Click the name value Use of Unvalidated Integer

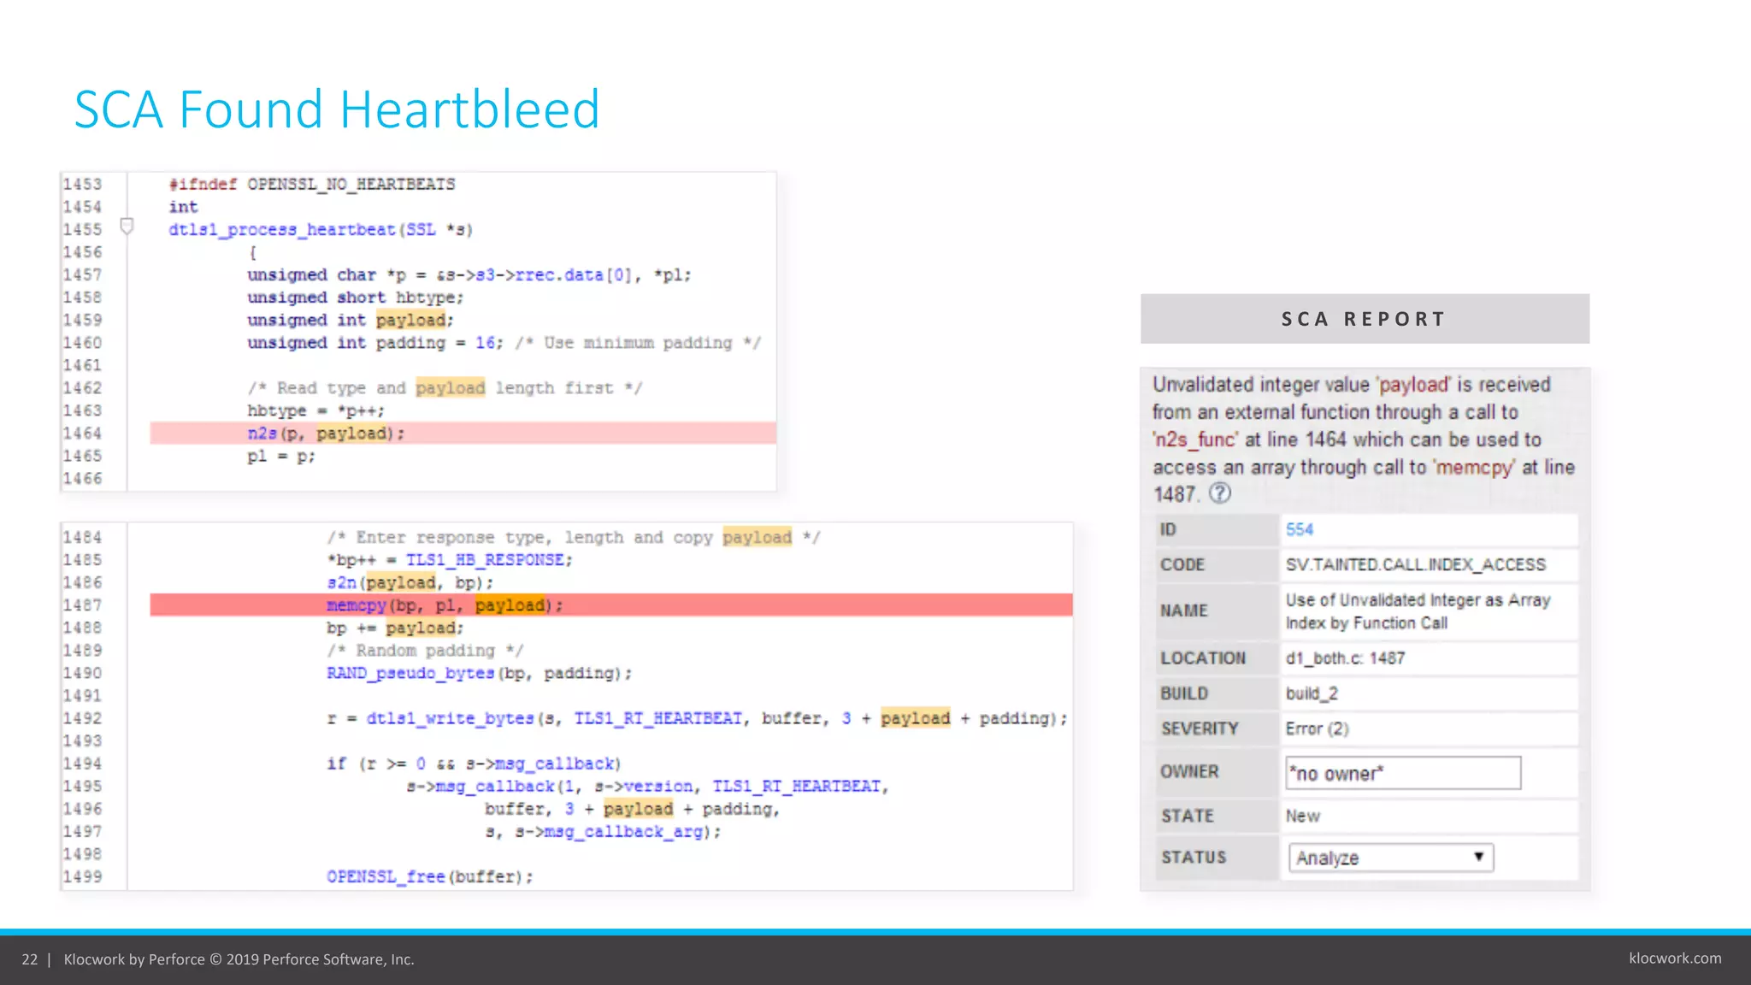click(1418, 611)
